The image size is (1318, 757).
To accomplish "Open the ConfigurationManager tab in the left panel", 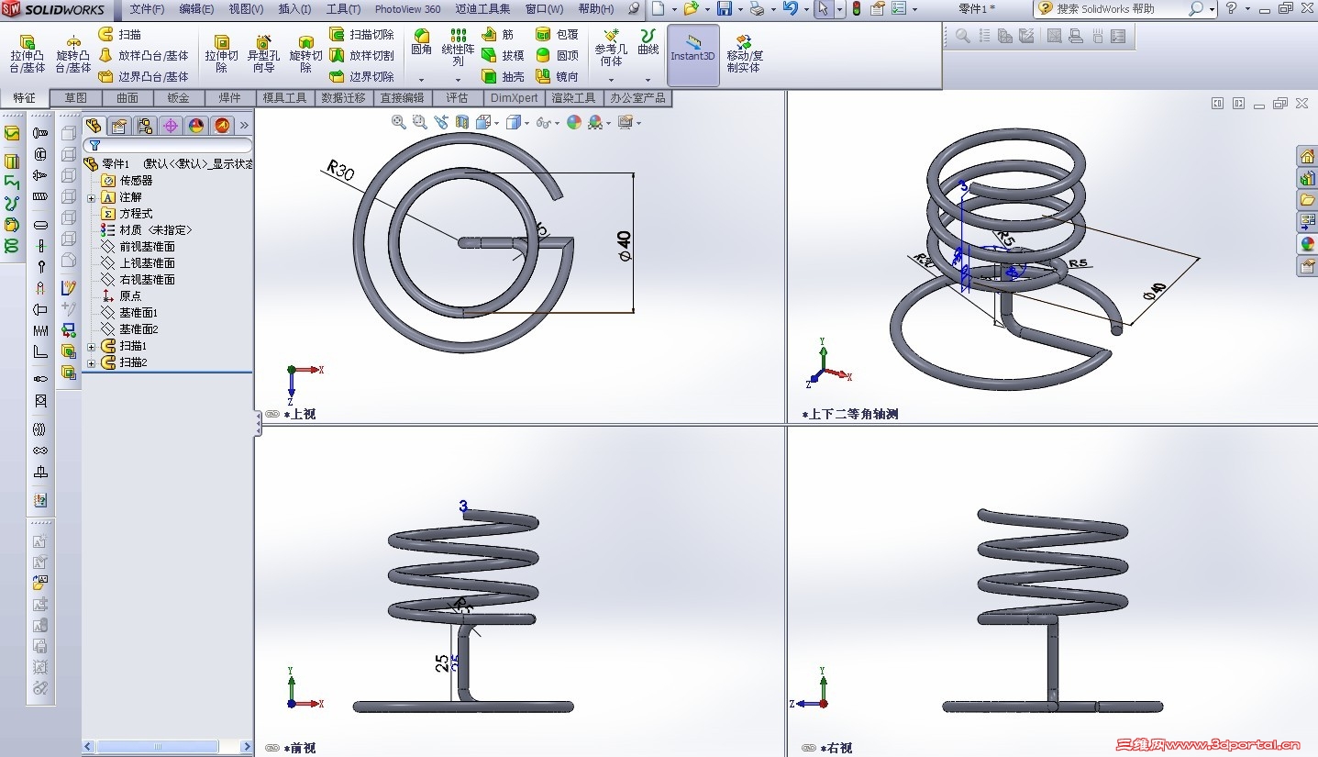I will click(144, 126).
